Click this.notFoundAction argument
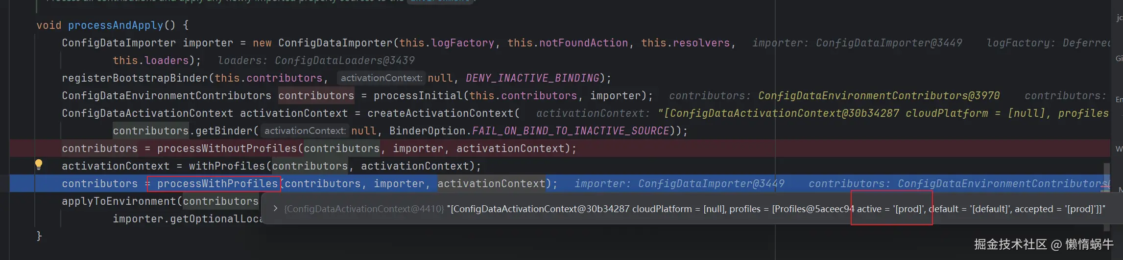Screen dimensions: 1123x260 pyautogui.click(x=568, y=43)
